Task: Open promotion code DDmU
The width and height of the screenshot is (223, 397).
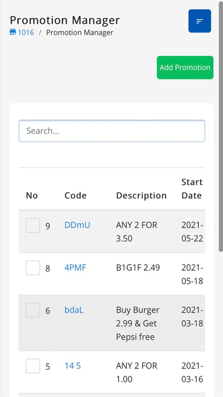Action: tap(77, 225)
